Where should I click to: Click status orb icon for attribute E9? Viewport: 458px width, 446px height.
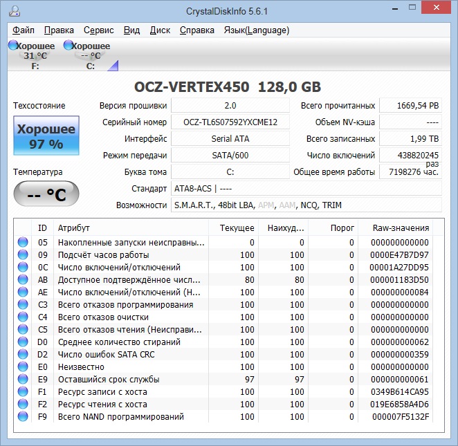point(23,379)
